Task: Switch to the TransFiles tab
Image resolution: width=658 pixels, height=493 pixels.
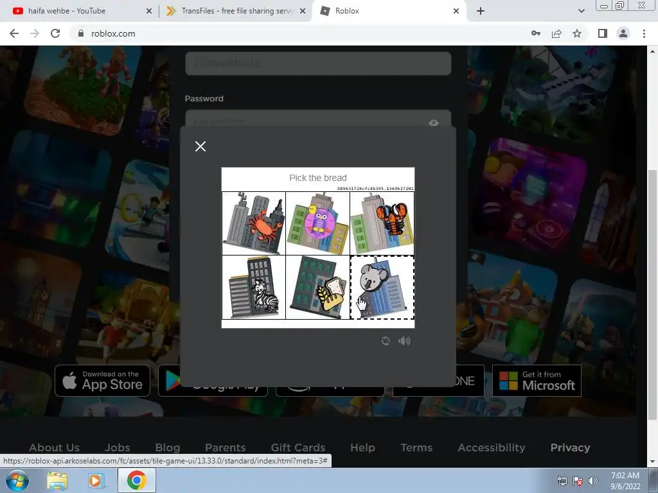Action: (236, 11)
